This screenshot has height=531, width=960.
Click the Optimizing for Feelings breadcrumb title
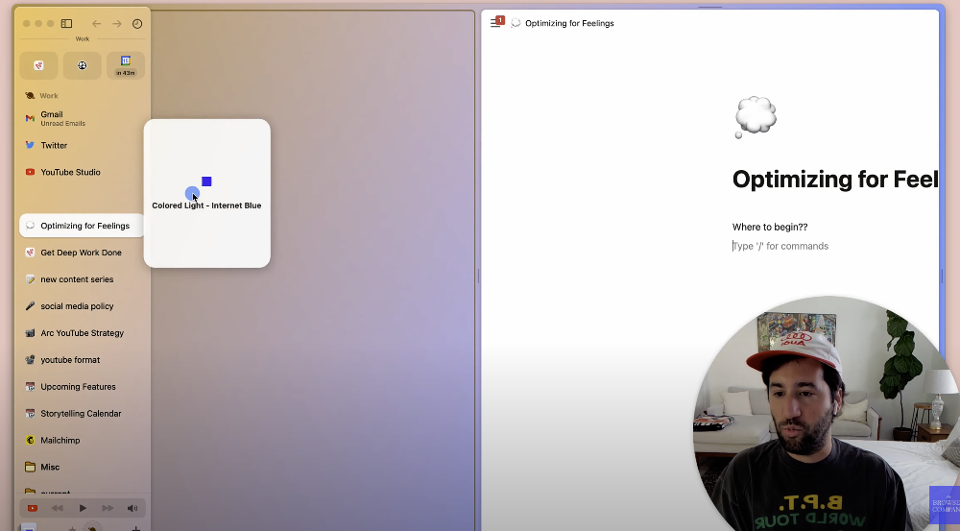(569, 23)
